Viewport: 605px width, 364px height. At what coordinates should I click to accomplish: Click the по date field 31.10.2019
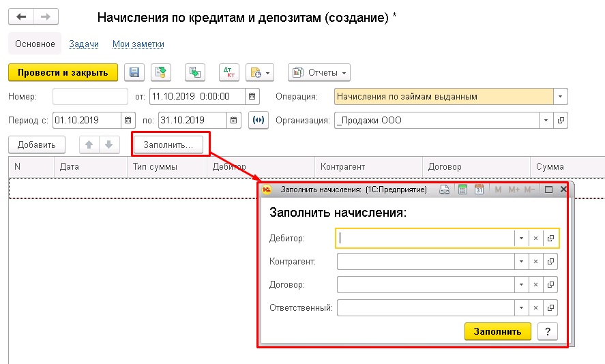point(192,120)
